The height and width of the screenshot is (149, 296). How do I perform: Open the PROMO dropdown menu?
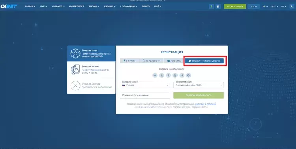point(94,6)
